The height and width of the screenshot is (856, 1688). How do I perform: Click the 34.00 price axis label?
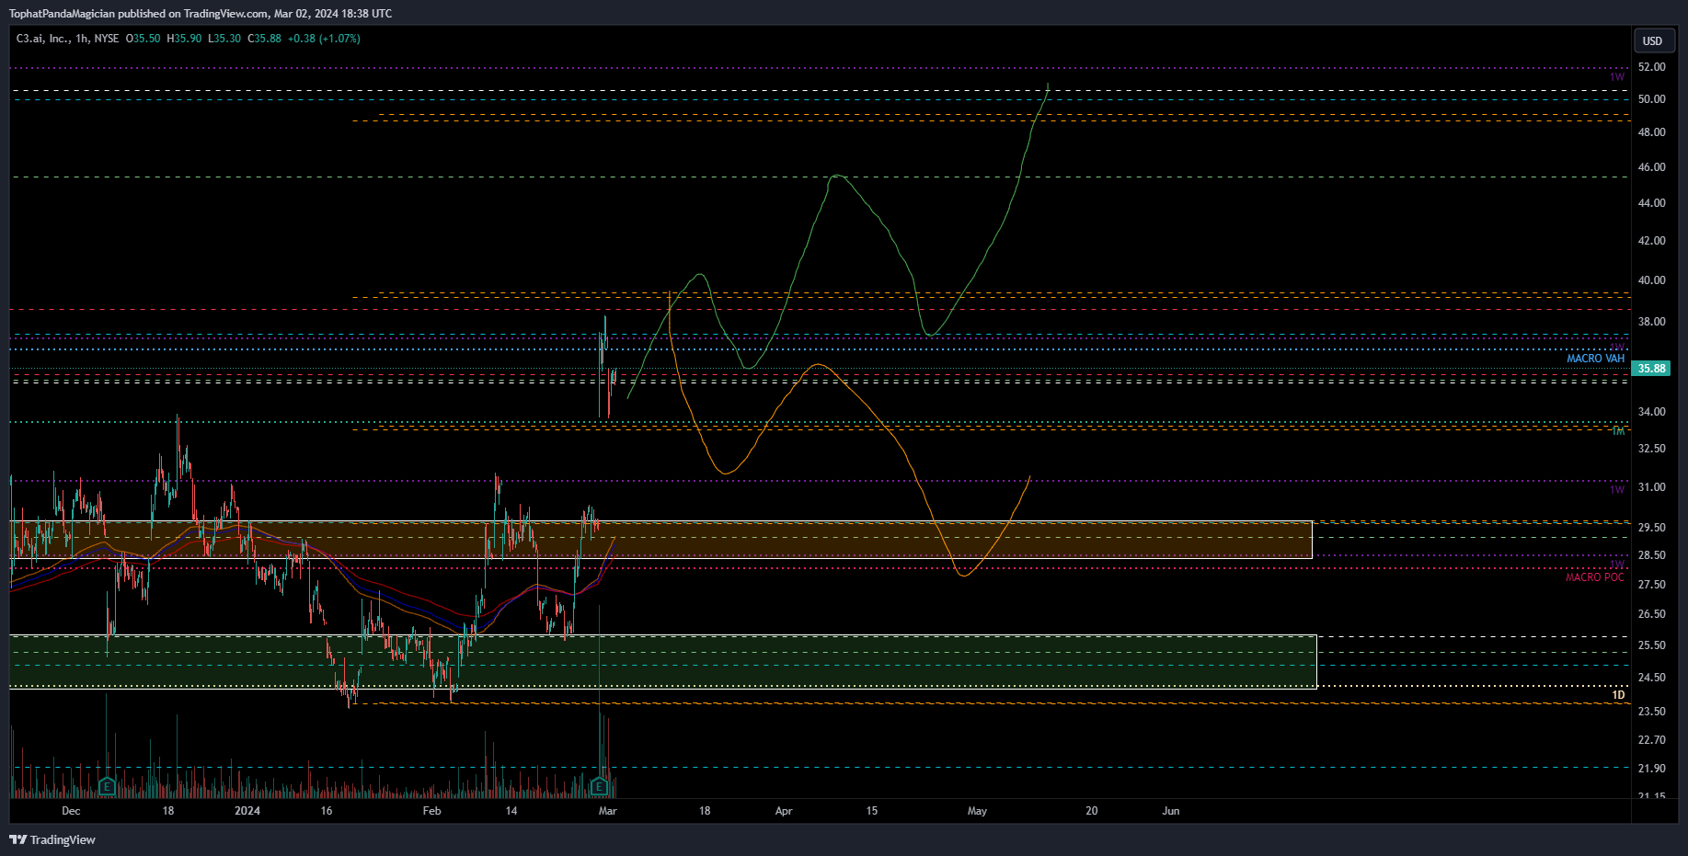click(1652, 412)
